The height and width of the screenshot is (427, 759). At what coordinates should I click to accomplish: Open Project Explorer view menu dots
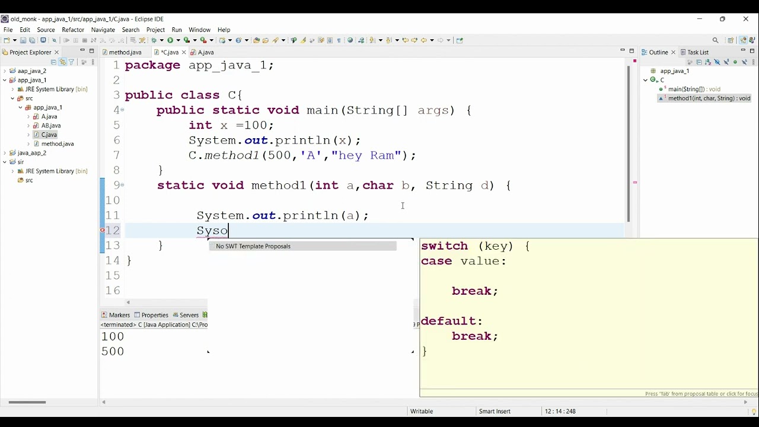(x=93, y=62)
